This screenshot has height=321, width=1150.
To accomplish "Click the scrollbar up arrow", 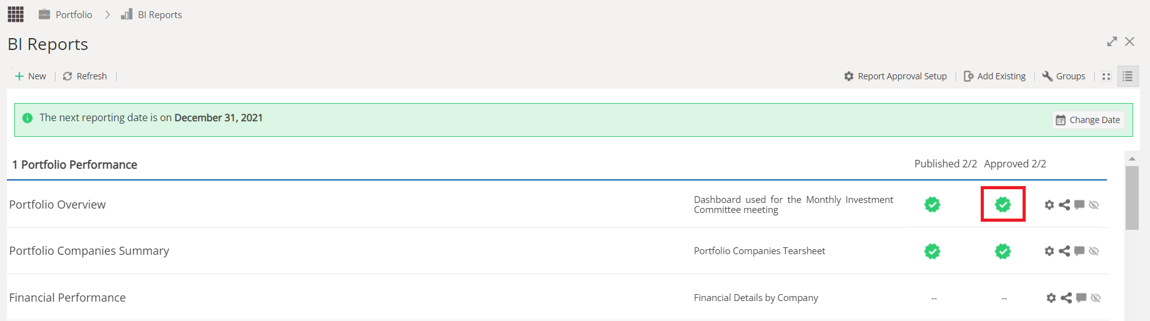I will [1132, 159].
